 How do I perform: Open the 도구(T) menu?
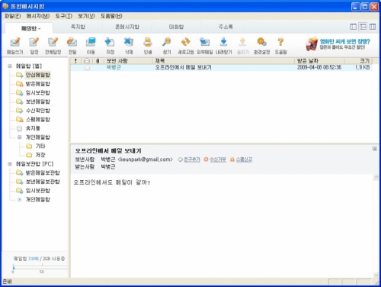[64, 16]
